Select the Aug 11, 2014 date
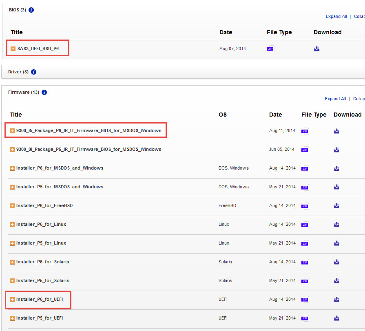This screenshot has height=331, width=365. point(282,130)
